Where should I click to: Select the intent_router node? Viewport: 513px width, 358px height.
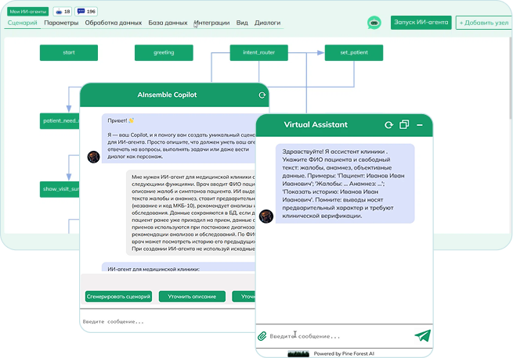click(x=255, y=53)
